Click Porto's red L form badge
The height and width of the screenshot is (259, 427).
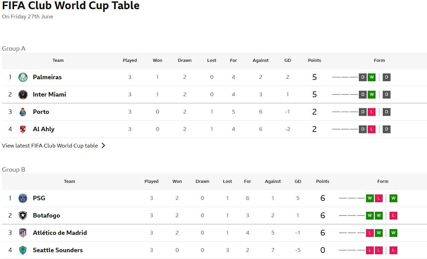(371, 112)
